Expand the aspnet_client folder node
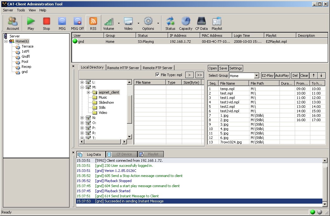This screenshot has width=330, height=216. tap(88, 92)
